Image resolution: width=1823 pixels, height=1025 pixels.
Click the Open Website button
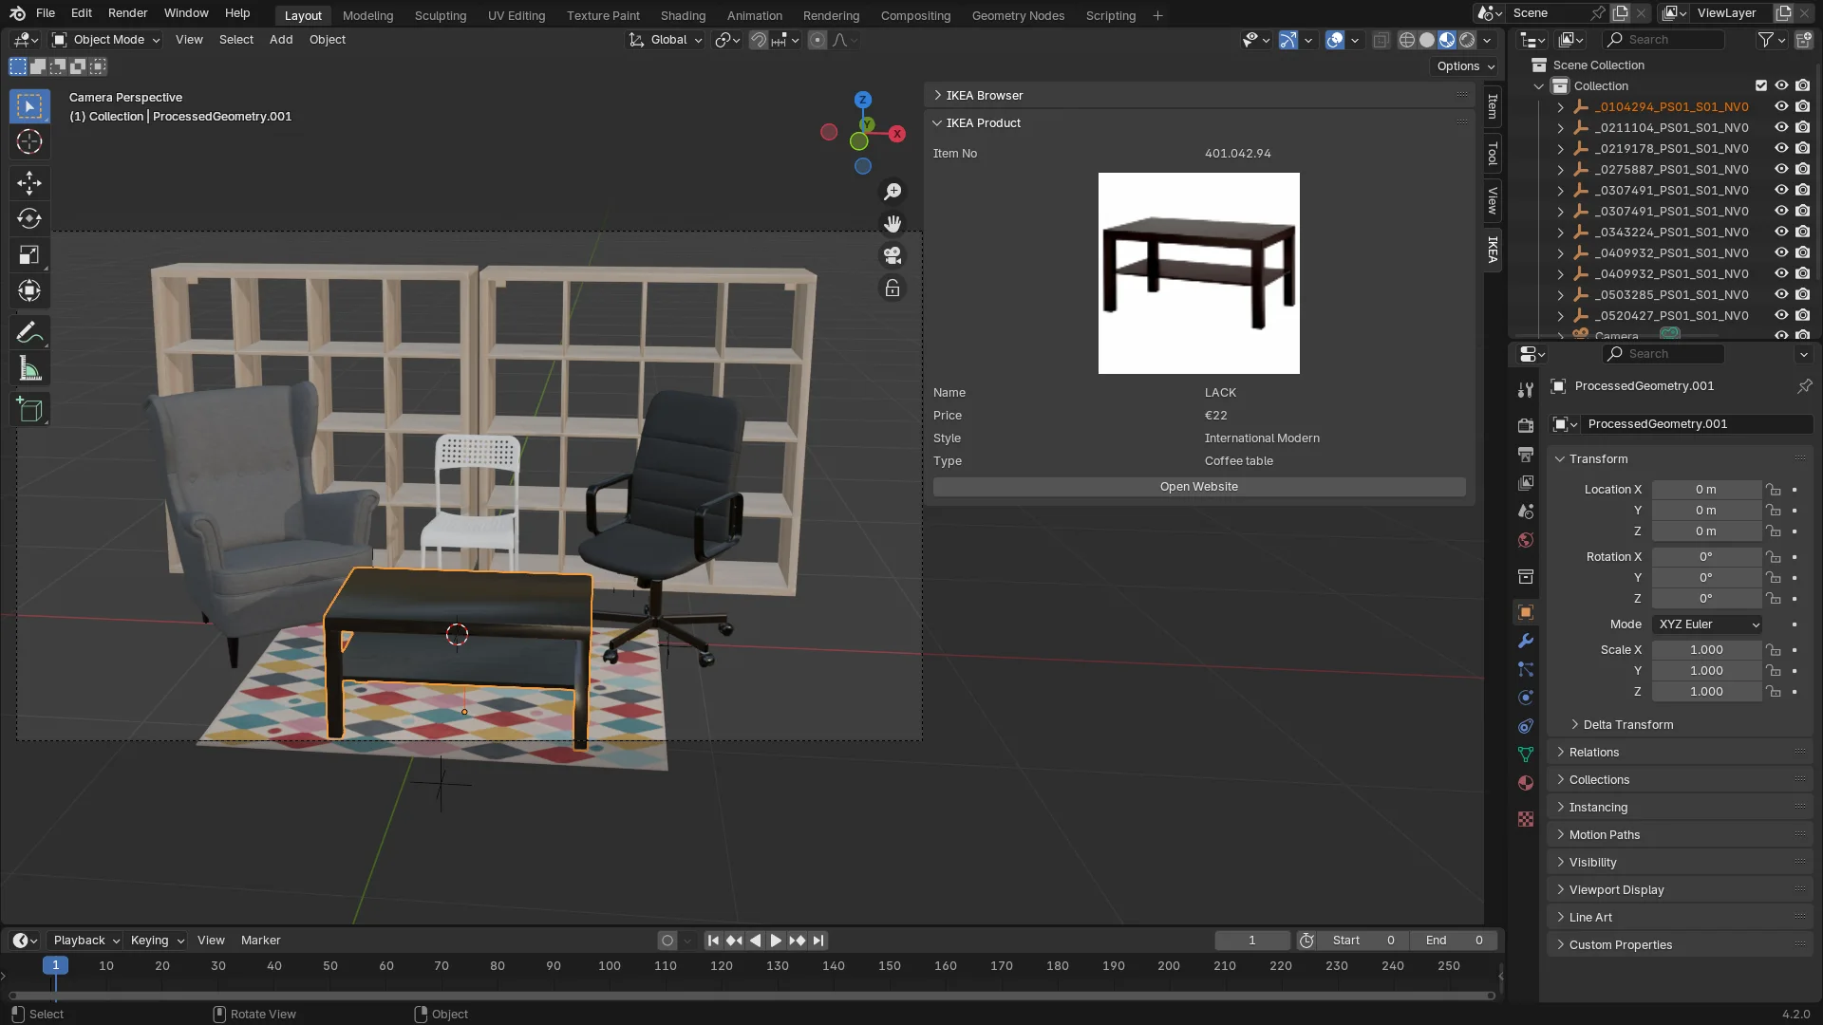point(1198,487)
